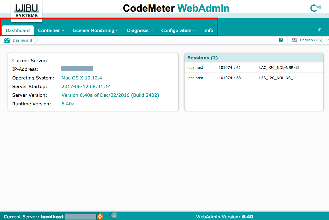
Task: Open help via question mark icon
Action: (281, 40)
